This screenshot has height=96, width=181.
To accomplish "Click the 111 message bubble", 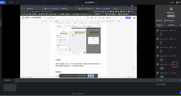I will [161, 60].
